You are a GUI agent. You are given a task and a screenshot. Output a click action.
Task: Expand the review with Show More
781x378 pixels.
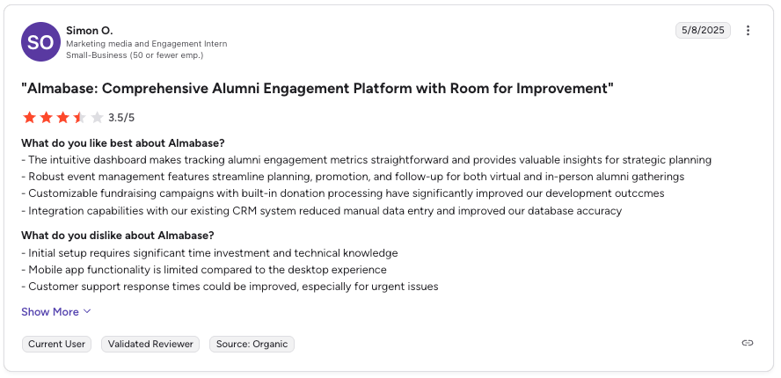coord(50,312)
